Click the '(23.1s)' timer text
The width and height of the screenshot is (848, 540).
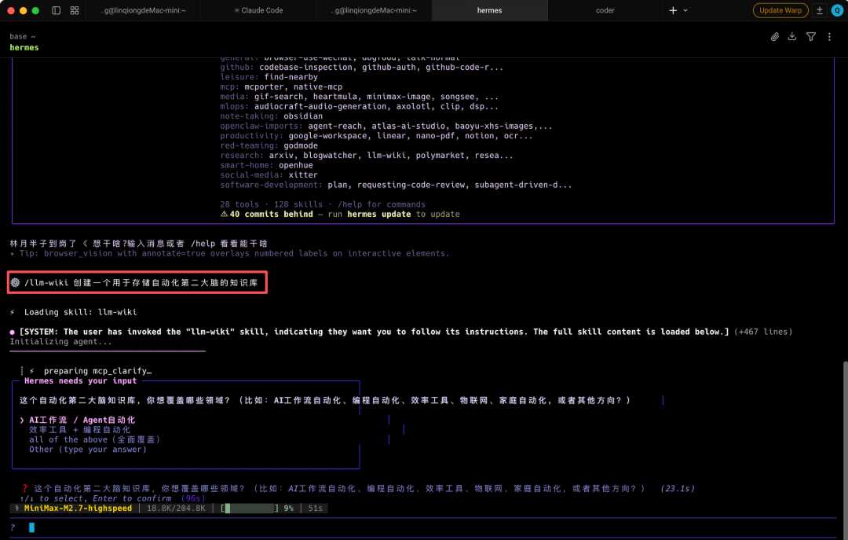coord(678,488)
